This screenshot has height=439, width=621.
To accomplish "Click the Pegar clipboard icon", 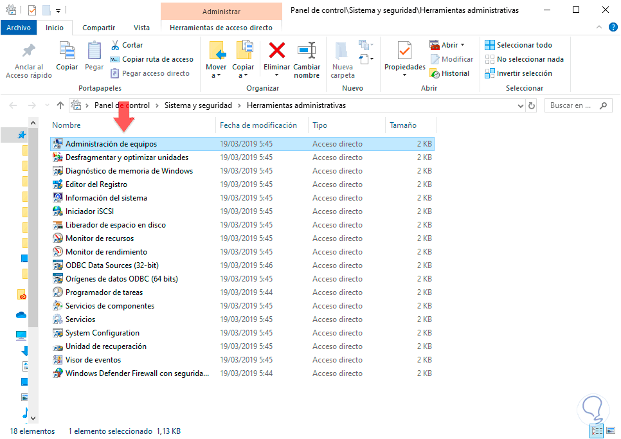I will pos(94,51).
